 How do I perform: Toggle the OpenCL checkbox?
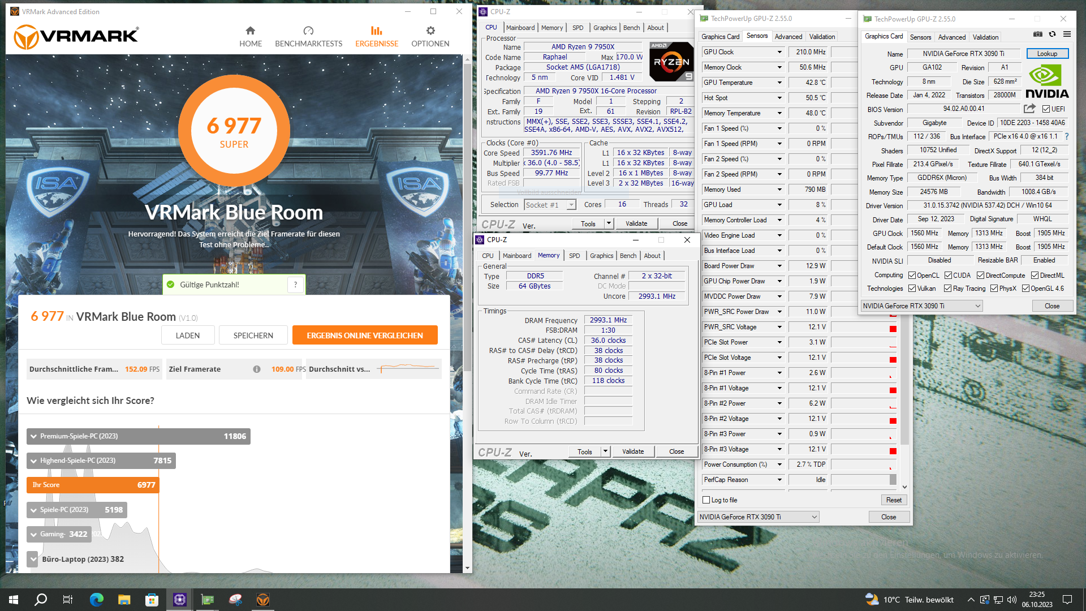912,276
